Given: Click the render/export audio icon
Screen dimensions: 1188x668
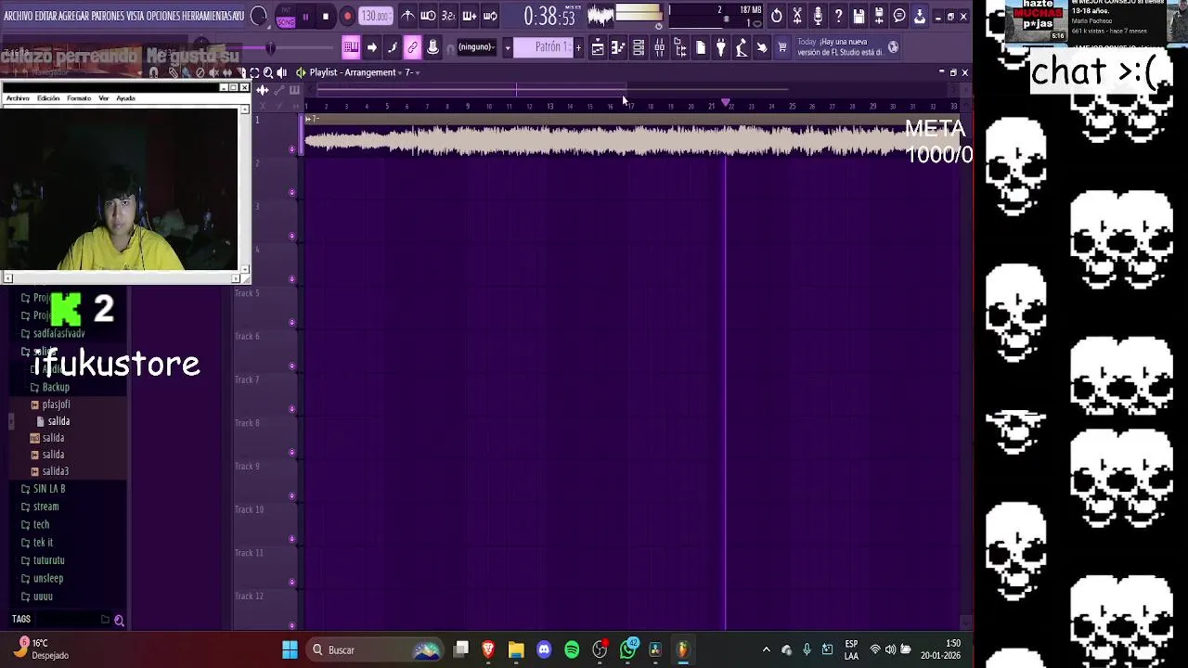Looking at the screenshot, I should click(879, 16).
